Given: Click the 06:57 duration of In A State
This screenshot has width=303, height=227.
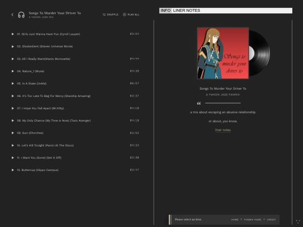Looking at the screenshot, I should (135, 84).
